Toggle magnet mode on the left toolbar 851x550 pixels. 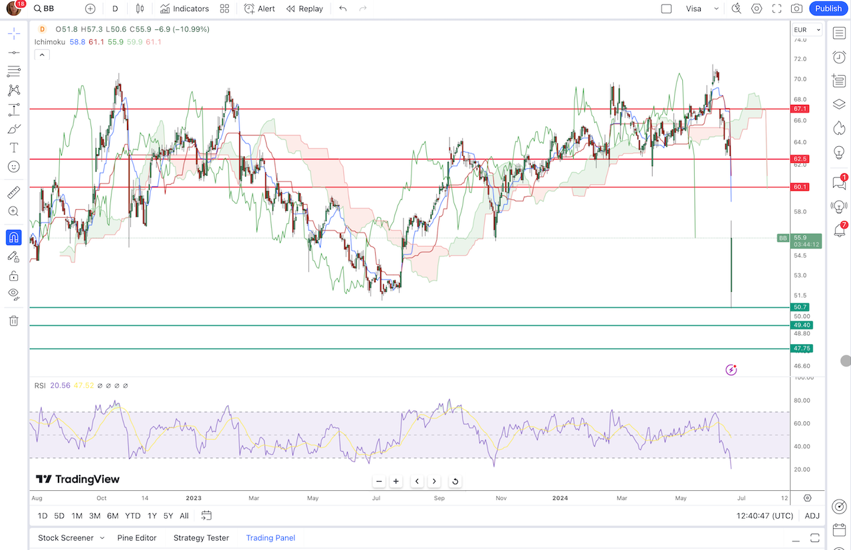(13, 237)
